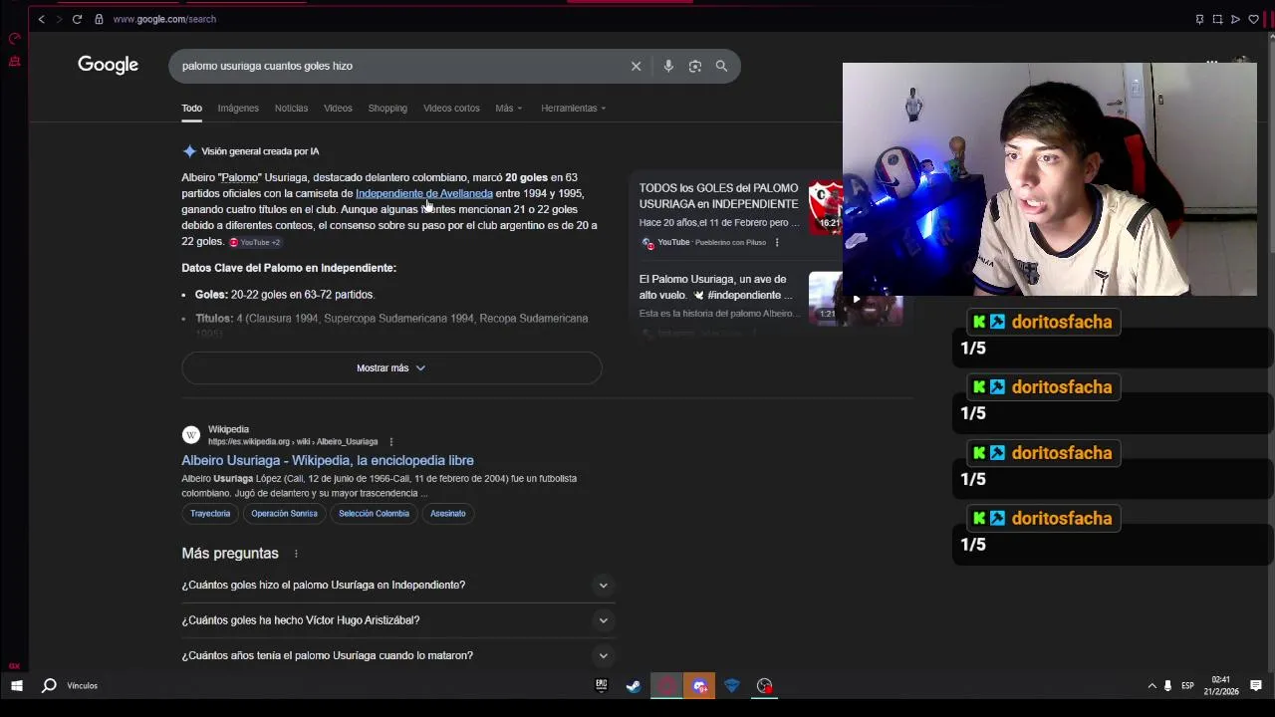Screen dimensions: 1275x717
Task: Switch to Opera GX in the taskbar
Action: 666,685
